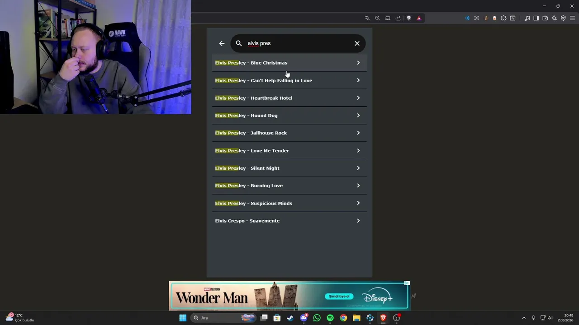Click the zoom magnifier in address bar
The height and width of the screenshot is (325, 579).
point(377,18)
